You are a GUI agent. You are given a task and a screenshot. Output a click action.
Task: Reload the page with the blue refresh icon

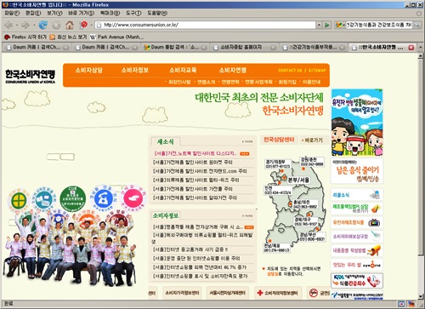point(43,26)
